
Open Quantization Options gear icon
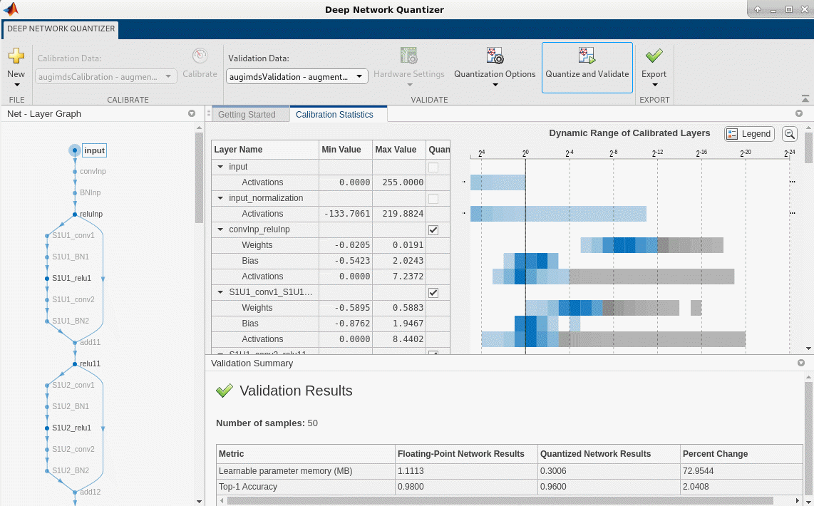click(494, 56)
